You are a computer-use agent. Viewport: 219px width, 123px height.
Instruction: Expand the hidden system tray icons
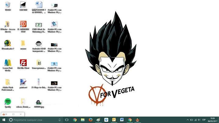coord(188,120)
